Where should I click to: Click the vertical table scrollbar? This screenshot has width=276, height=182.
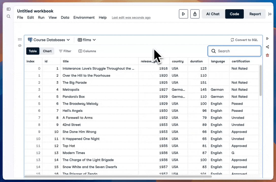point(261,80)
